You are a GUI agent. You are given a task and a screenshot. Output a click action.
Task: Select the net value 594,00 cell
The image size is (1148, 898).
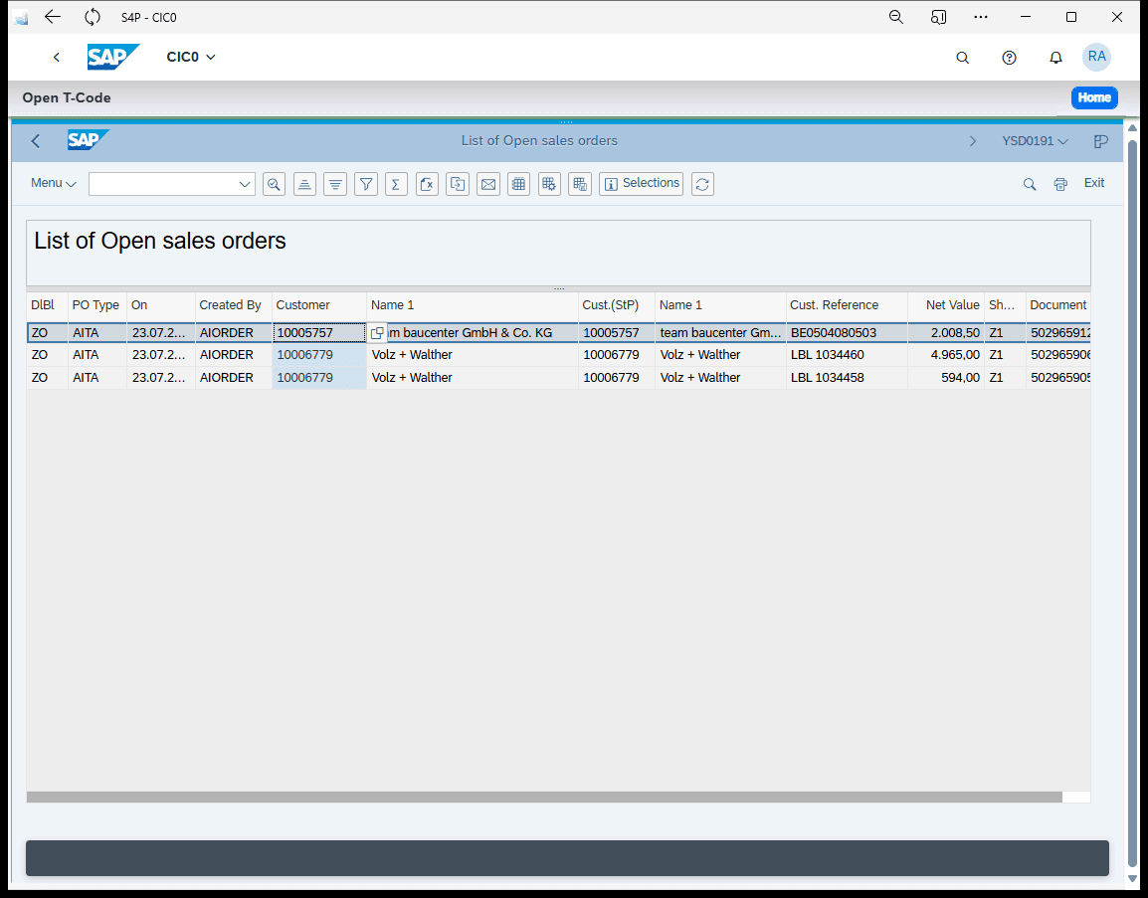coord(946,378)
